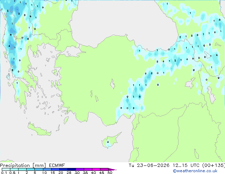Screen dimensions: 225x174
Task: Click the island of Cyprus on the map
Action: pos(110,141)
